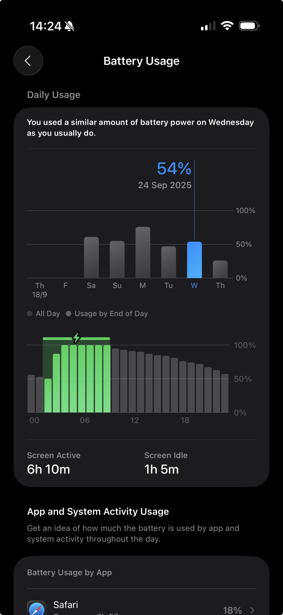
Task: Tap the cellular signal bars icon
Action: 208,26
